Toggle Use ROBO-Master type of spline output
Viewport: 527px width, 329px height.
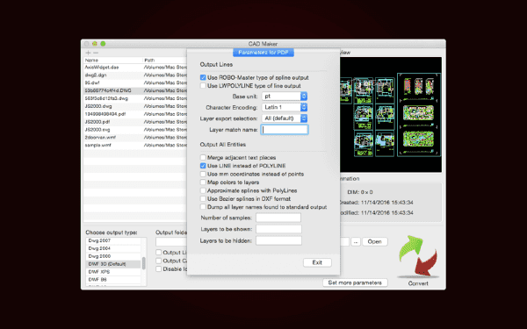point(203,77)
